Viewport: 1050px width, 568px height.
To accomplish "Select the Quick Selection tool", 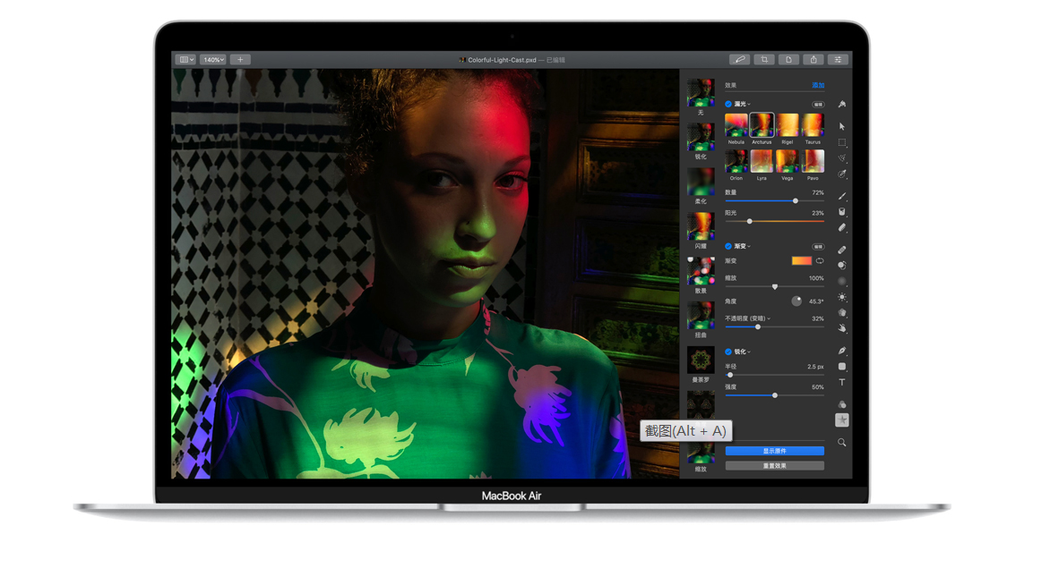I will pos(842,174).
